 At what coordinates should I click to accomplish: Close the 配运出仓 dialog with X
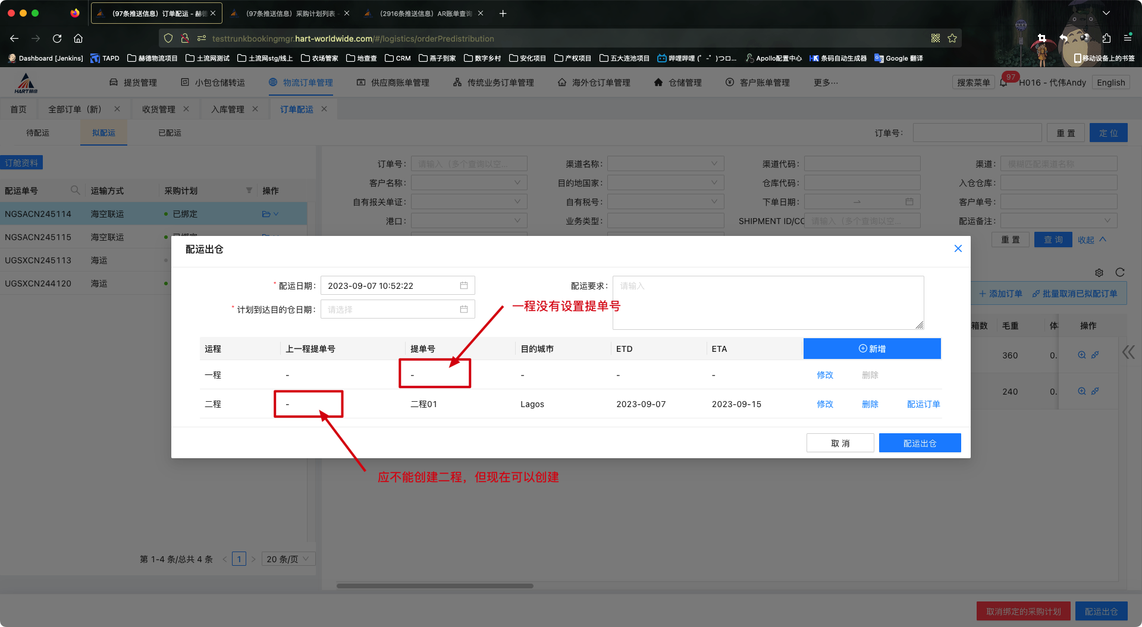tap(958, 248)
